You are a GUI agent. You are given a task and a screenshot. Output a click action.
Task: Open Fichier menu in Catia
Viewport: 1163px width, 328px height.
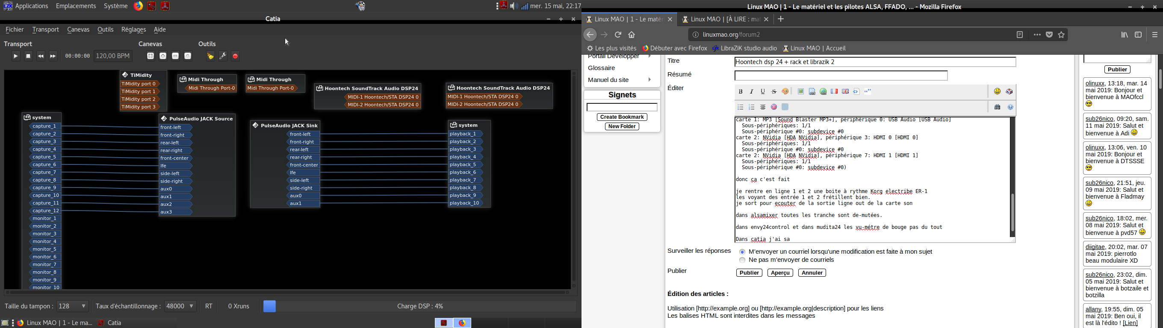15,30
